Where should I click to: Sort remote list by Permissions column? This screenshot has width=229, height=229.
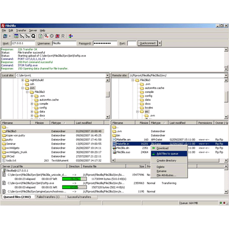205,123
